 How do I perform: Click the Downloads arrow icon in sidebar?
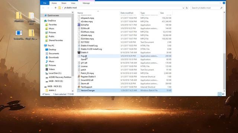[47, 58]
